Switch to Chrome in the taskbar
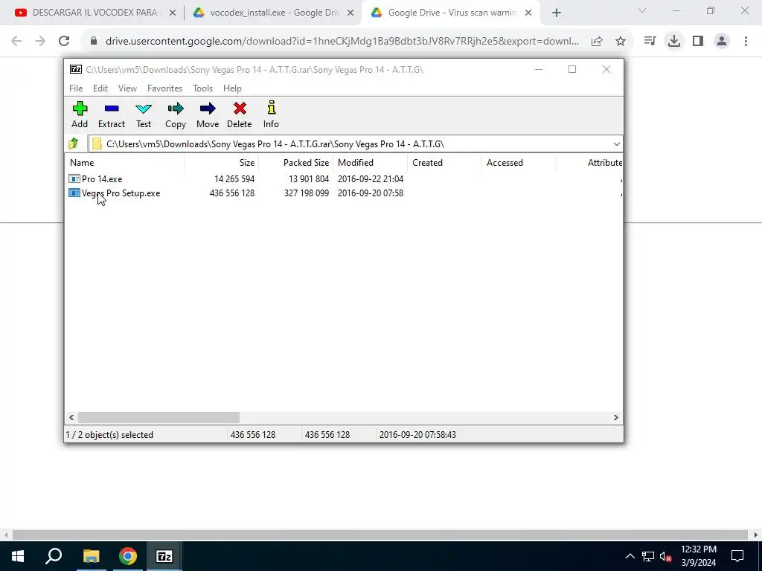The height and width of the screenshot is (571, 762). 128,556
